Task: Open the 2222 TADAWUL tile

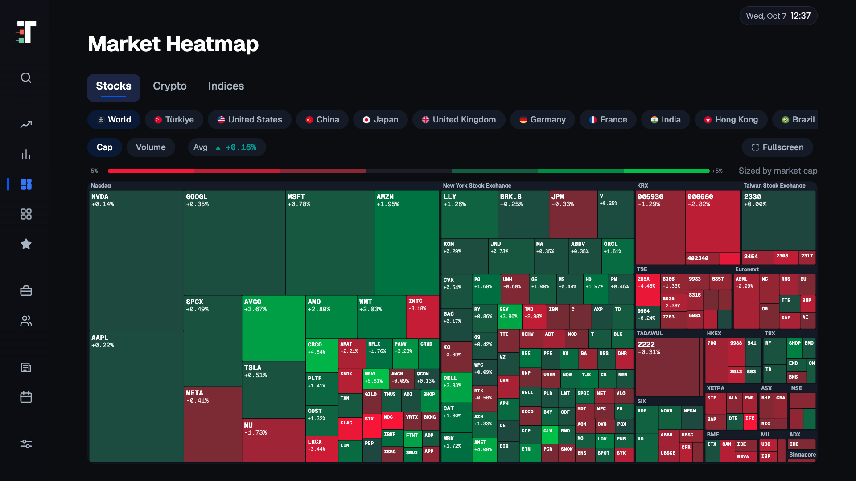Action: [667, 367]
